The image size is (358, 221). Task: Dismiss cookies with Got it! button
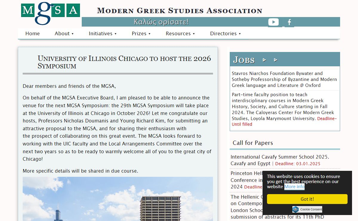307,199
